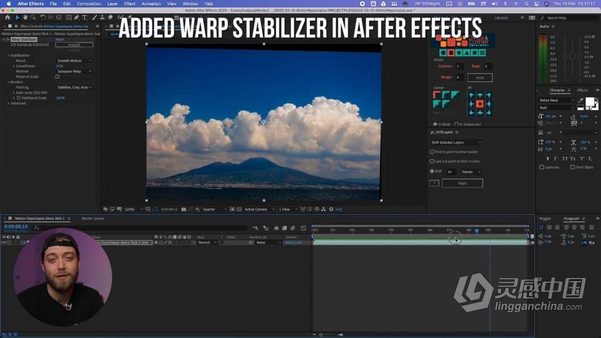This screenshot has width=601, height=338.
Task: Select the Brush tool
Action: (x=95, y=18)
